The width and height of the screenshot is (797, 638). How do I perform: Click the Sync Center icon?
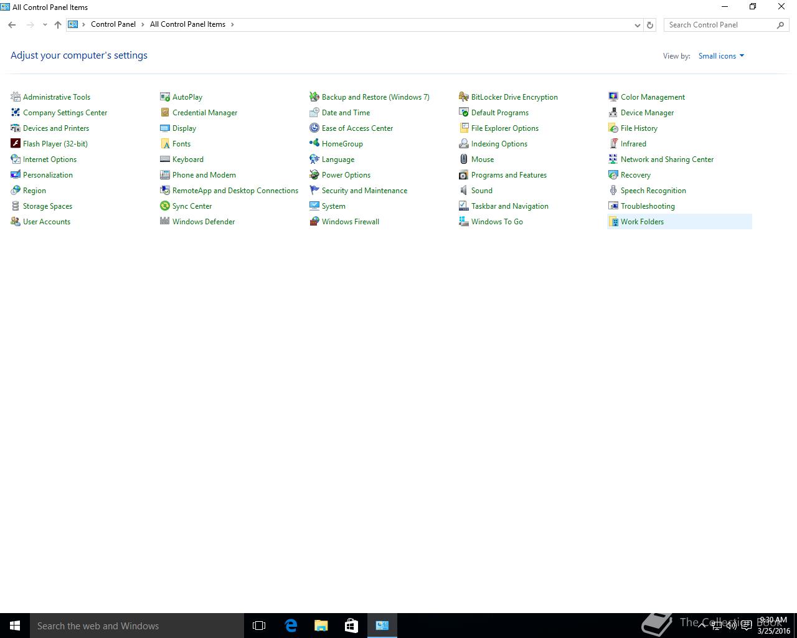point(165,206)
